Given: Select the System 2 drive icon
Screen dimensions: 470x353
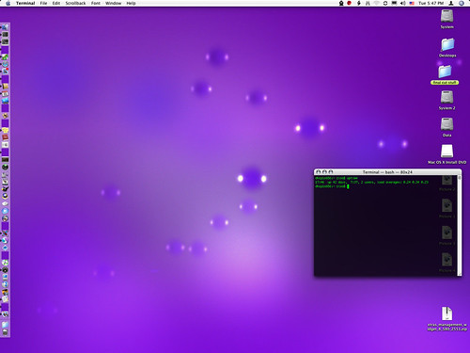Looking at the screenshot, I should 446,97.
